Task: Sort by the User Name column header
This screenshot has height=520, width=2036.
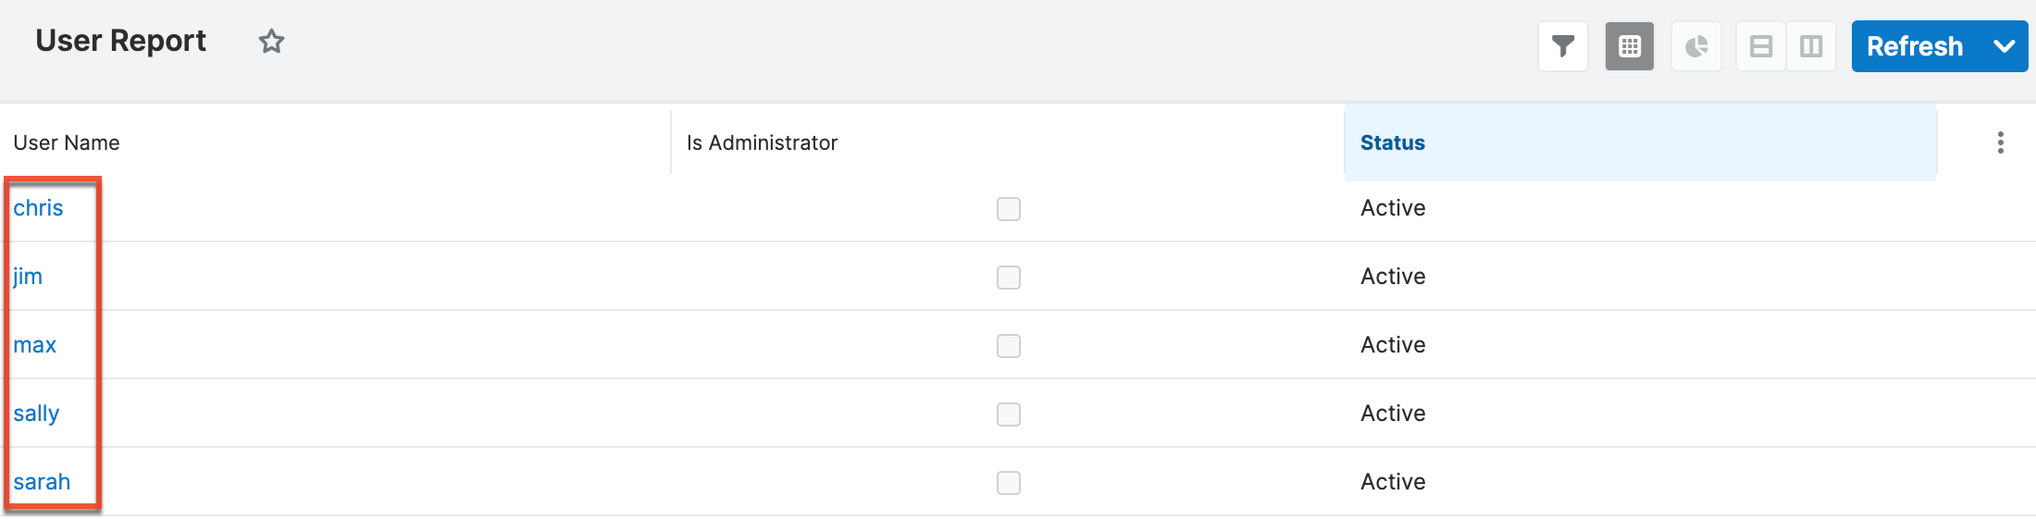Action: (x=67, y=142)
